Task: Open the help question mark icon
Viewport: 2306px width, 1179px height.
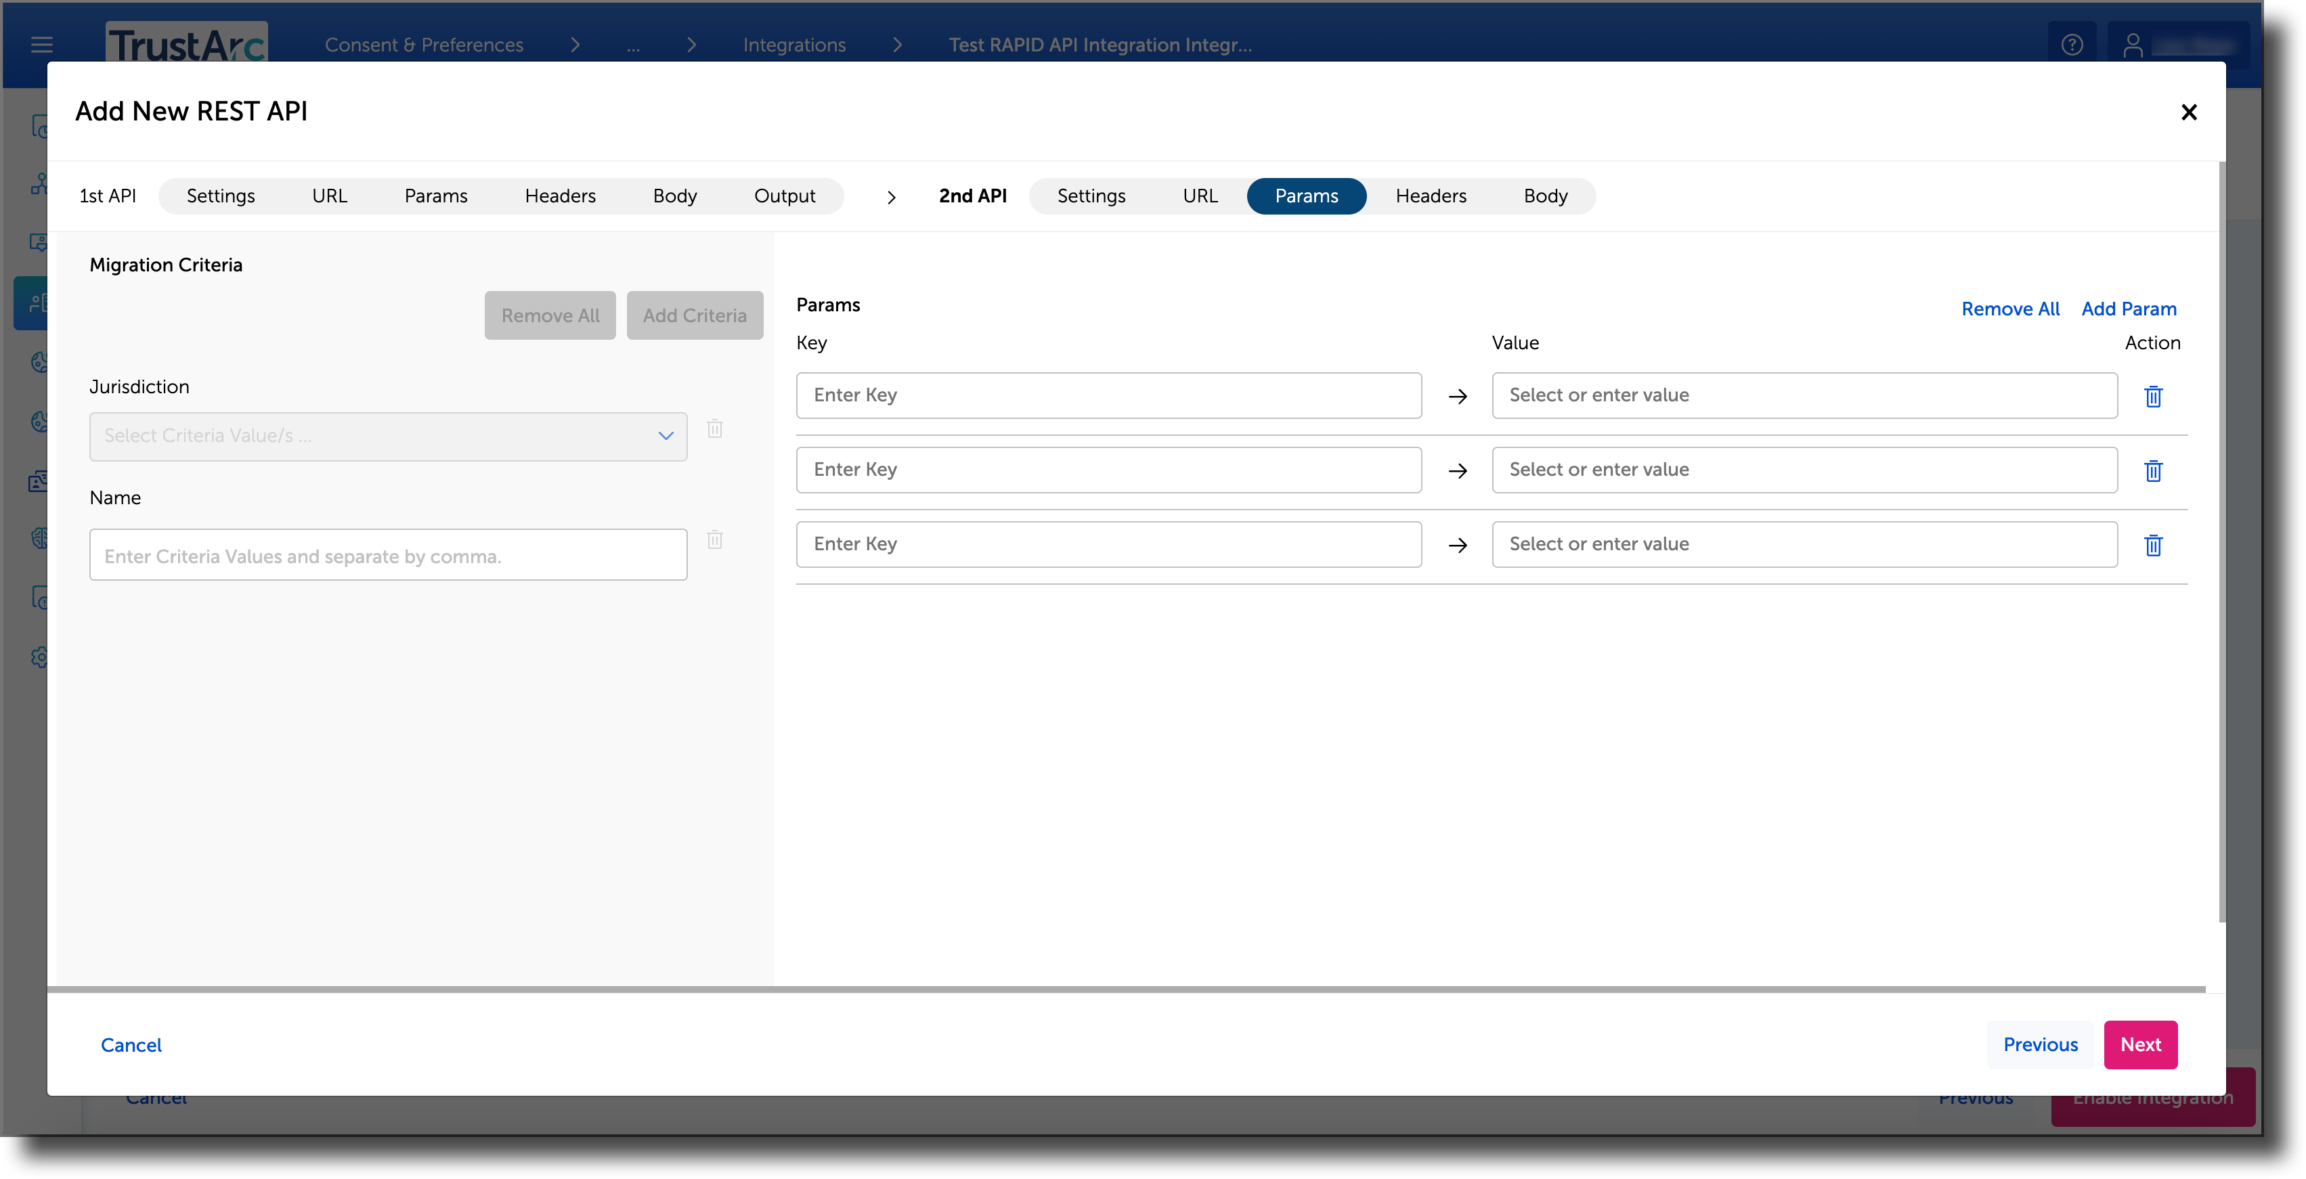Action: point(2072,44)
